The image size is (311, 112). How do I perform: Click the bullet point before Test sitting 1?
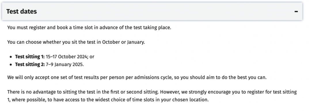tap(11, 57)
